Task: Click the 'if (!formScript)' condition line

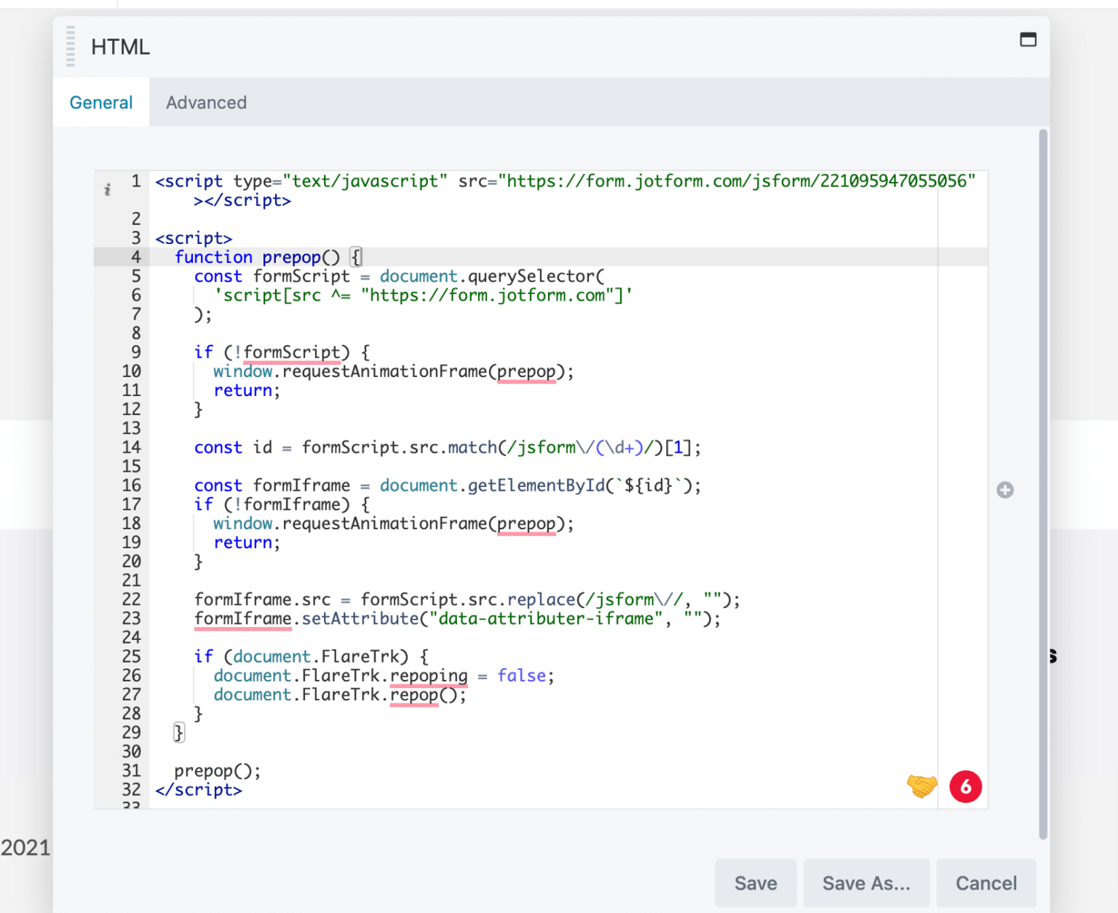Action: 282,352
